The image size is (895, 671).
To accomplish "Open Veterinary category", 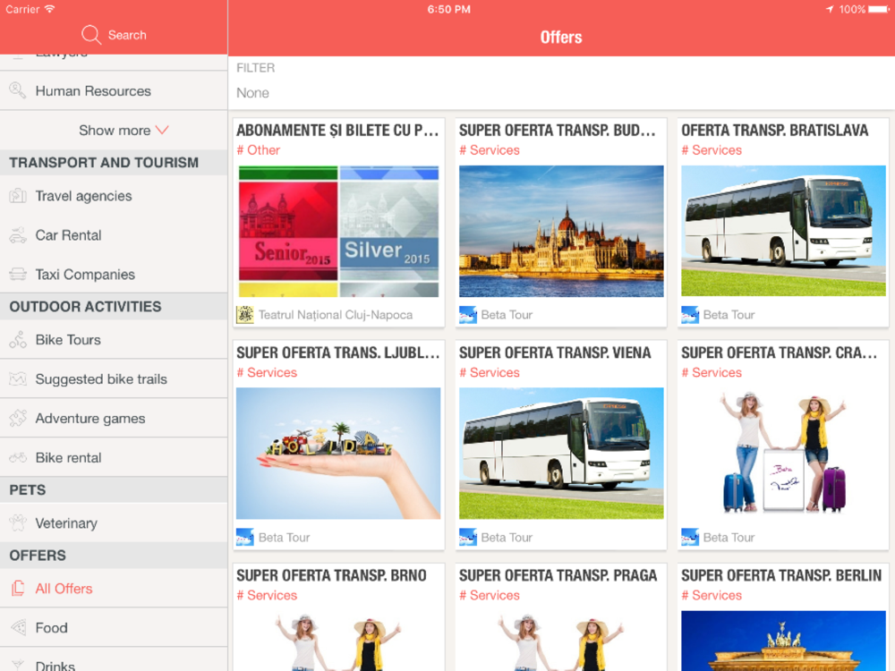I will (x=115, y=522).
